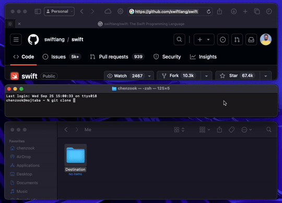Switch to the Code tab
The width and height of the screenshot is (282, 203).
click(x=23, y=57)
